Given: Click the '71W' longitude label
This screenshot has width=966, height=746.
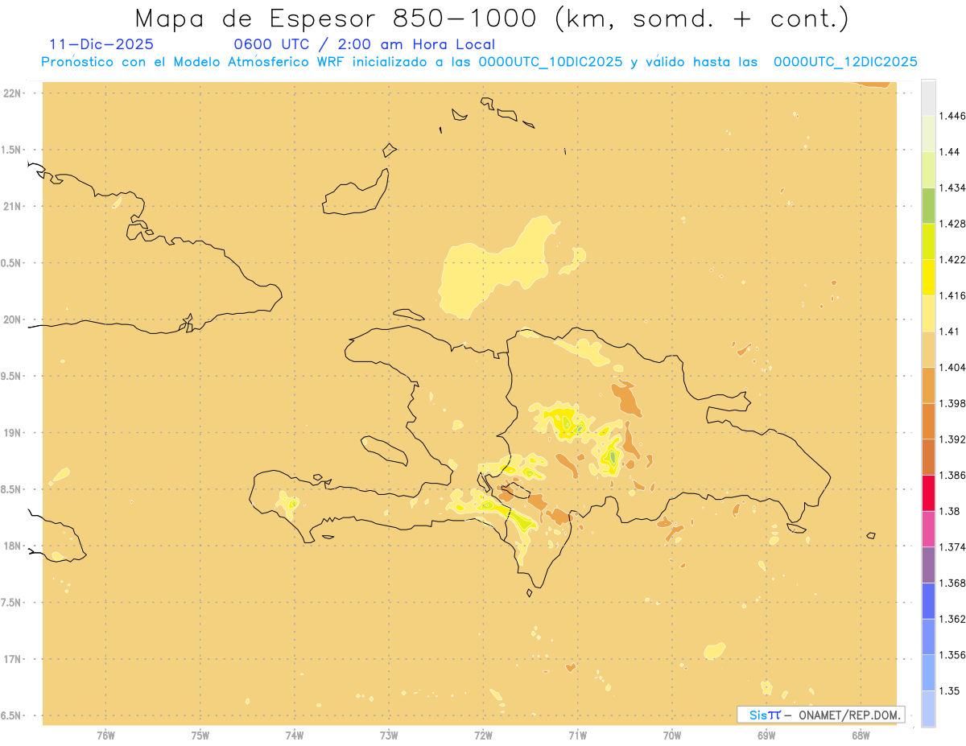Looking at the screenshot, I should pyautogui.click(x=577, y=735).
